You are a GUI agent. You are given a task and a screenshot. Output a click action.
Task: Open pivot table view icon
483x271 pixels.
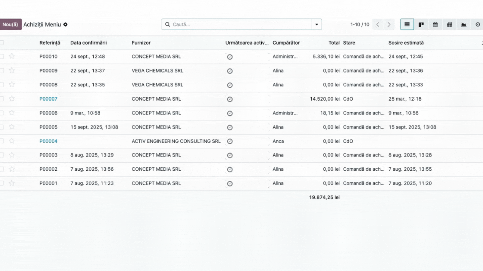coord(449,24)
